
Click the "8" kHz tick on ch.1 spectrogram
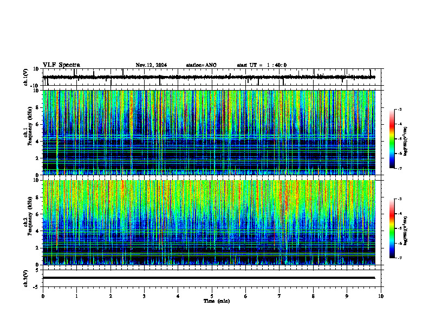point(37,107)
